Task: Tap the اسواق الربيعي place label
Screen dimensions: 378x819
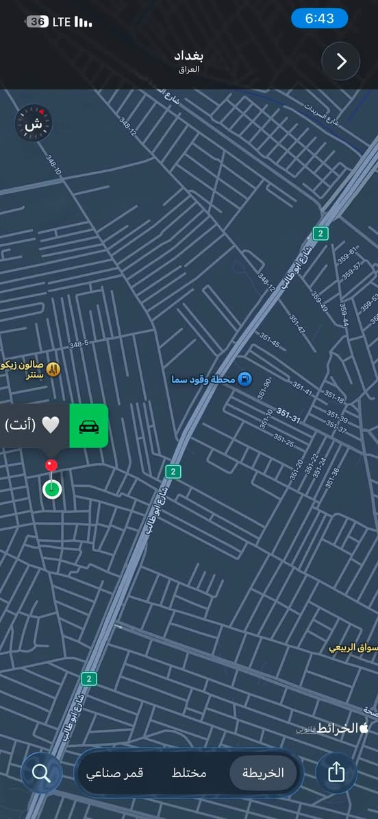Action: [353, 648]
